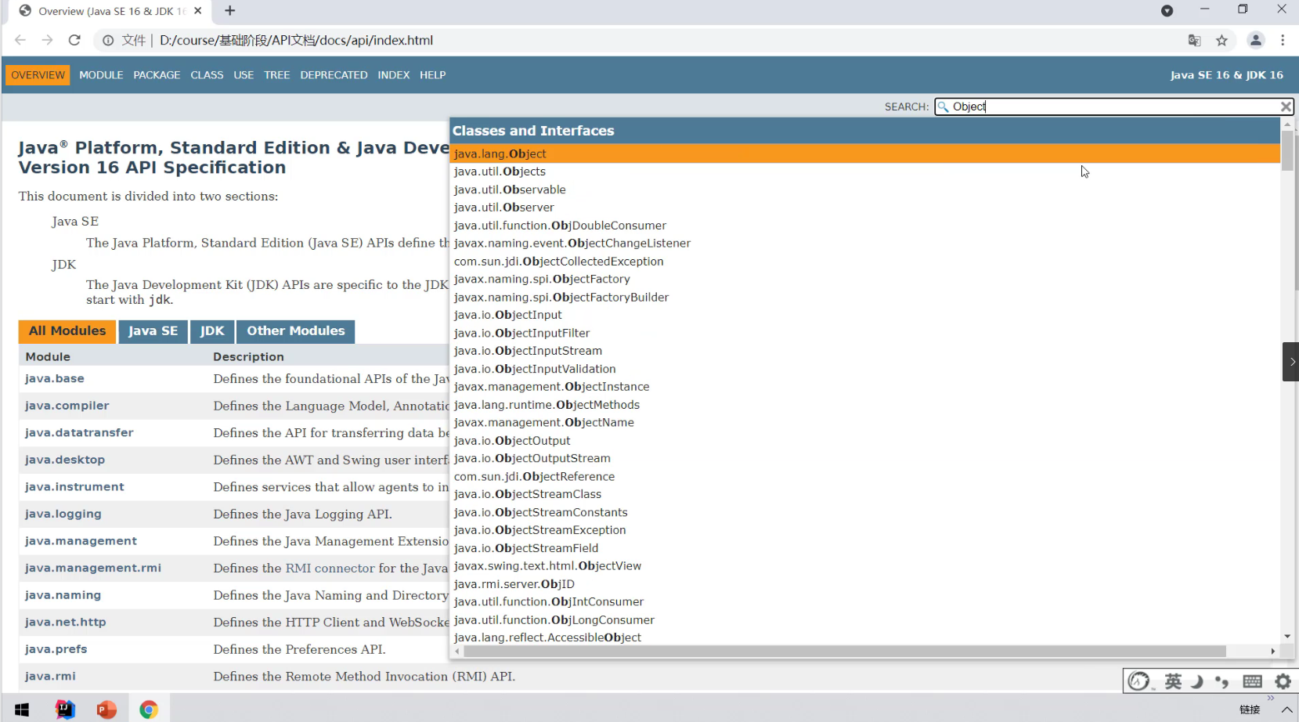This screenshot has height=722, width=1299.
Task: Close the Overview (Java SE 16) tab
Action: (197, 11)
